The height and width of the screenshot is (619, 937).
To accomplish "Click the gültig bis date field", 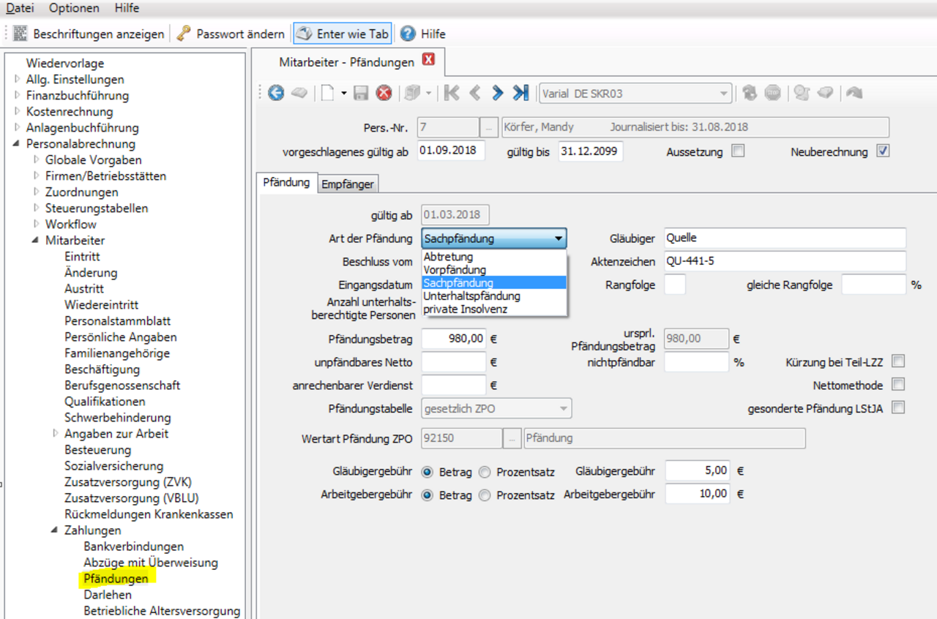I will click(590, 152).
